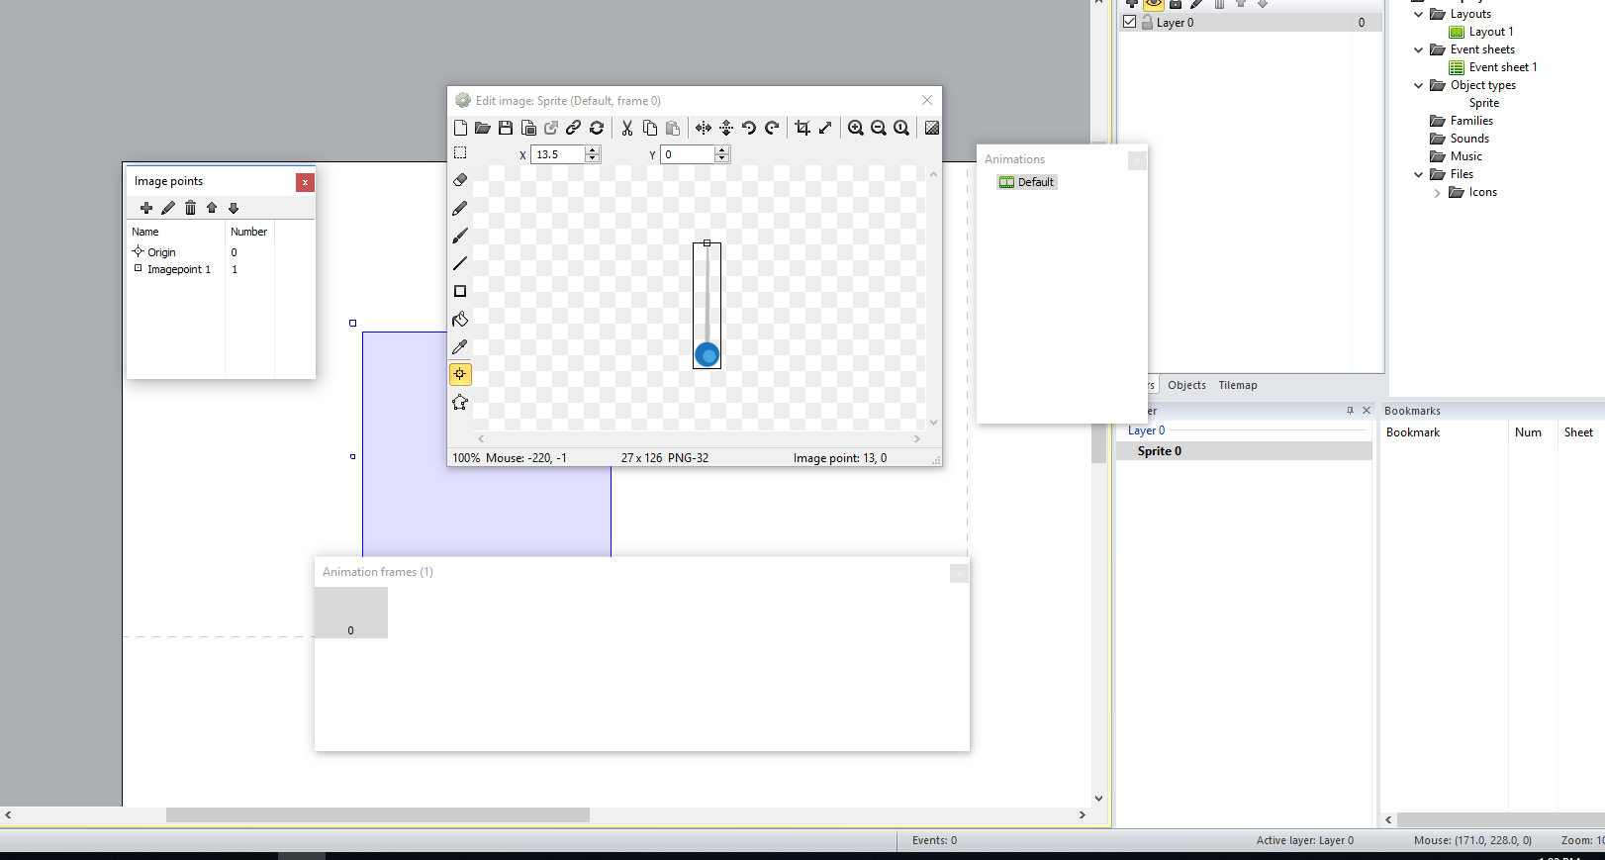Expand the Icons folder
1605x860 pixels.
click(1437, 193)
